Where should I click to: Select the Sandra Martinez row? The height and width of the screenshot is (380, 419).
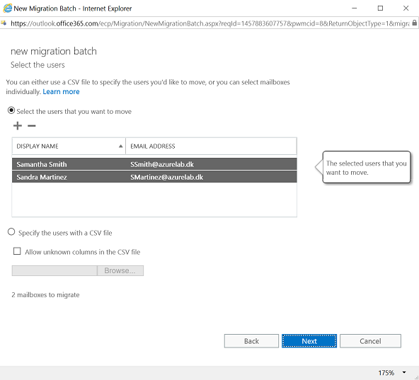pyautogui.click(x=154, y=177)
